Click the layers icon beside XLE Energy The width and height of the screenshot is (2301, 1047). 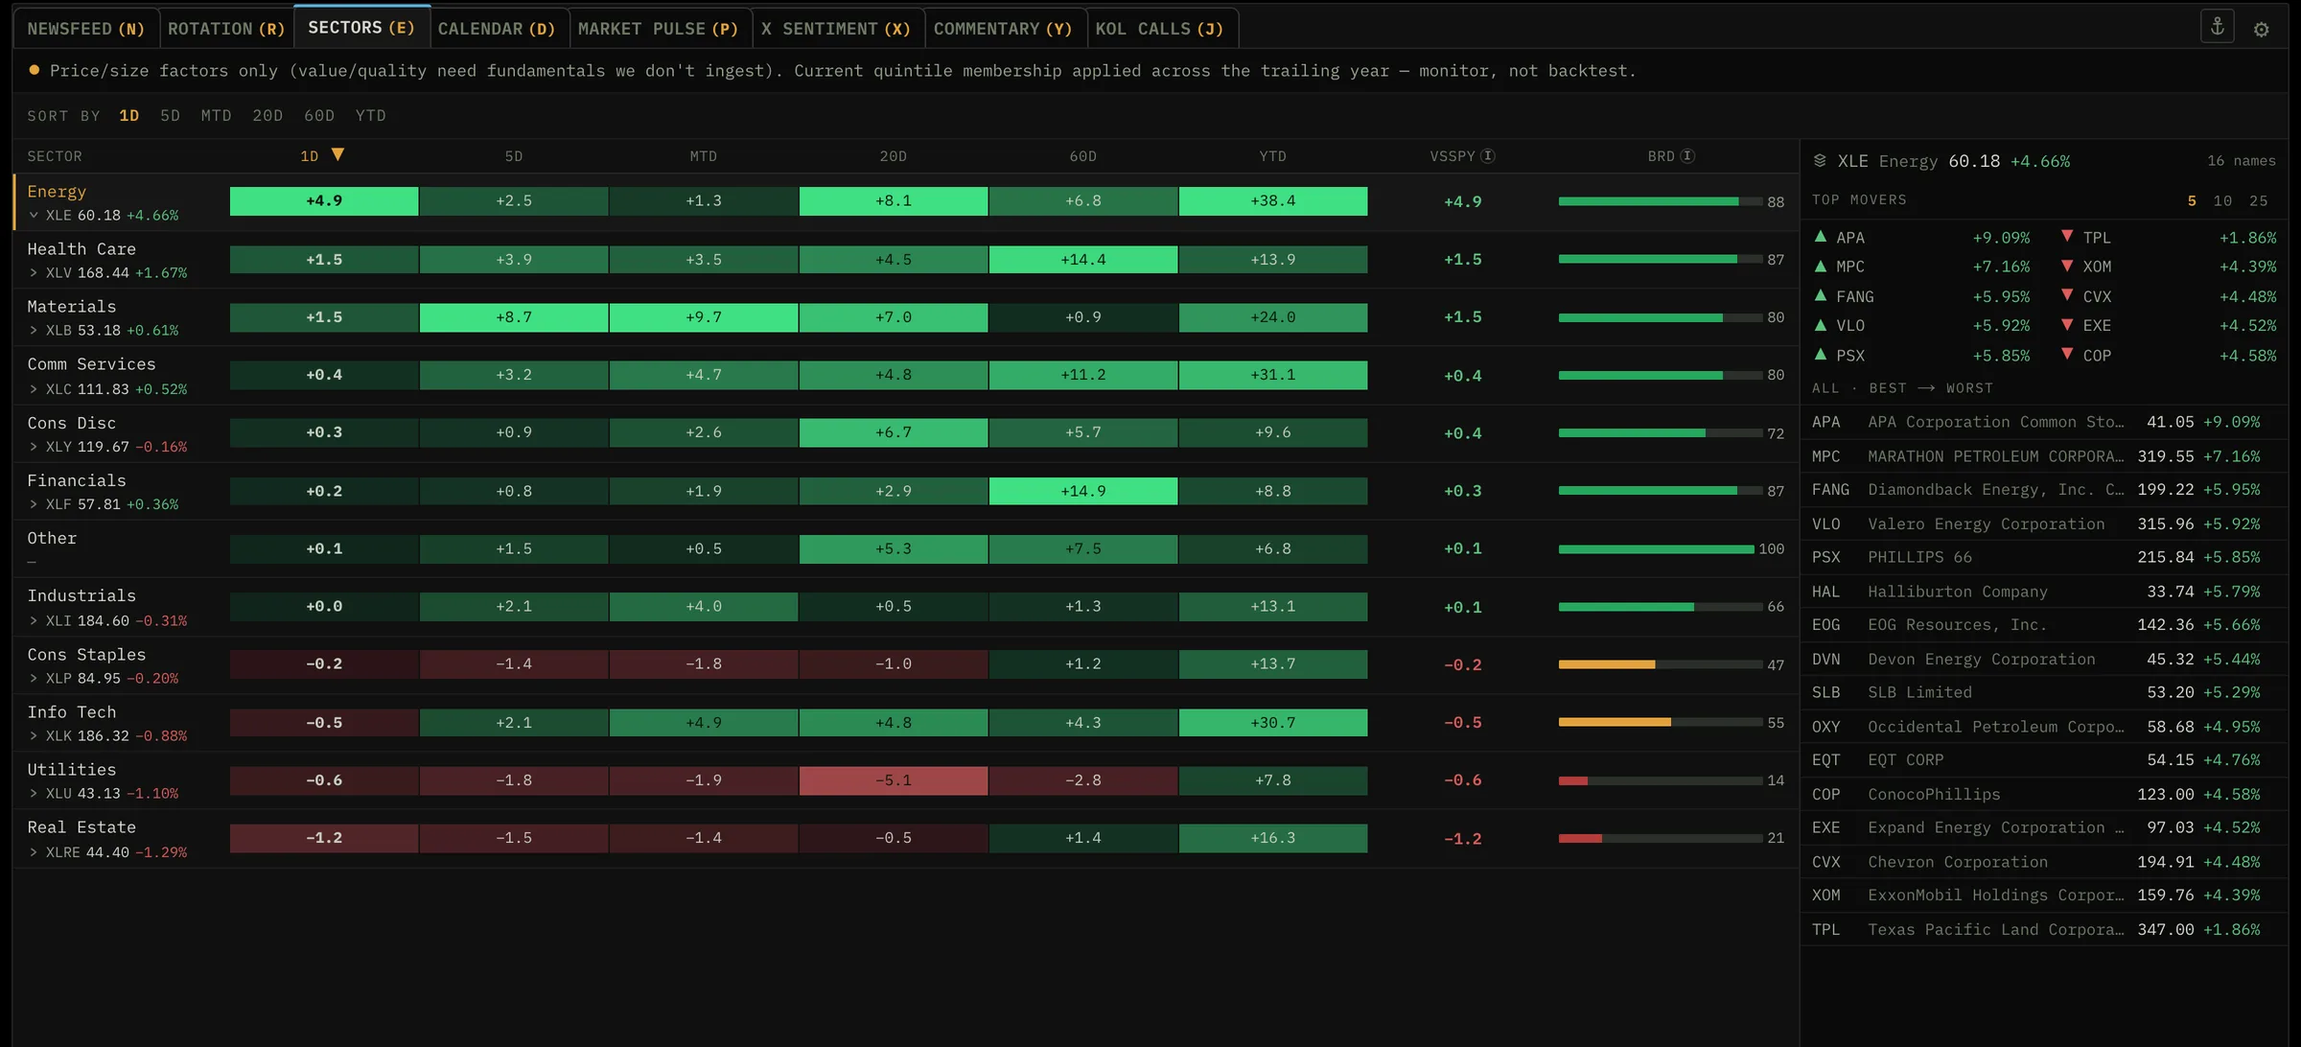coord(1820,161)
